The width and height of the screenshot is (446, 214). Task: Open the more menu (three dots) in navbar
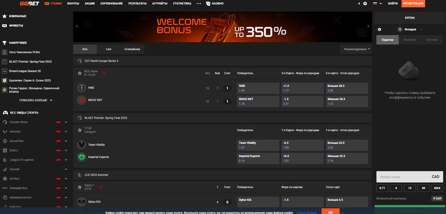tap(198, 4)
